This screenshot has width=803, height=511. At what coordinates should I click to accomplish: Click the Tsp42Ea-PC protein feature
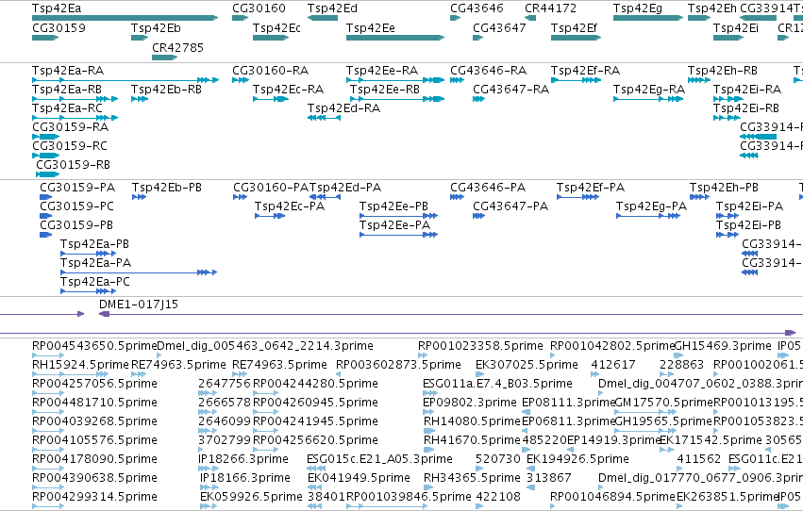(x=88, y=292)
